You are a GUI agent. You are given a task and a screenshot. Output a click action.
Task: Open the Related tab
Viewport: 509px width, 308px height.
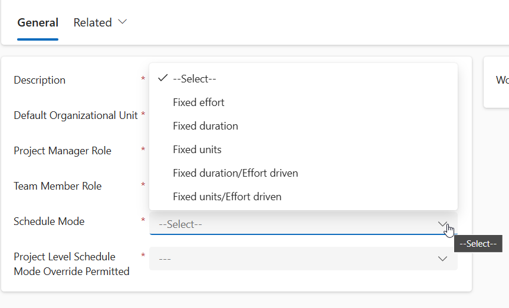click(93, 23)
